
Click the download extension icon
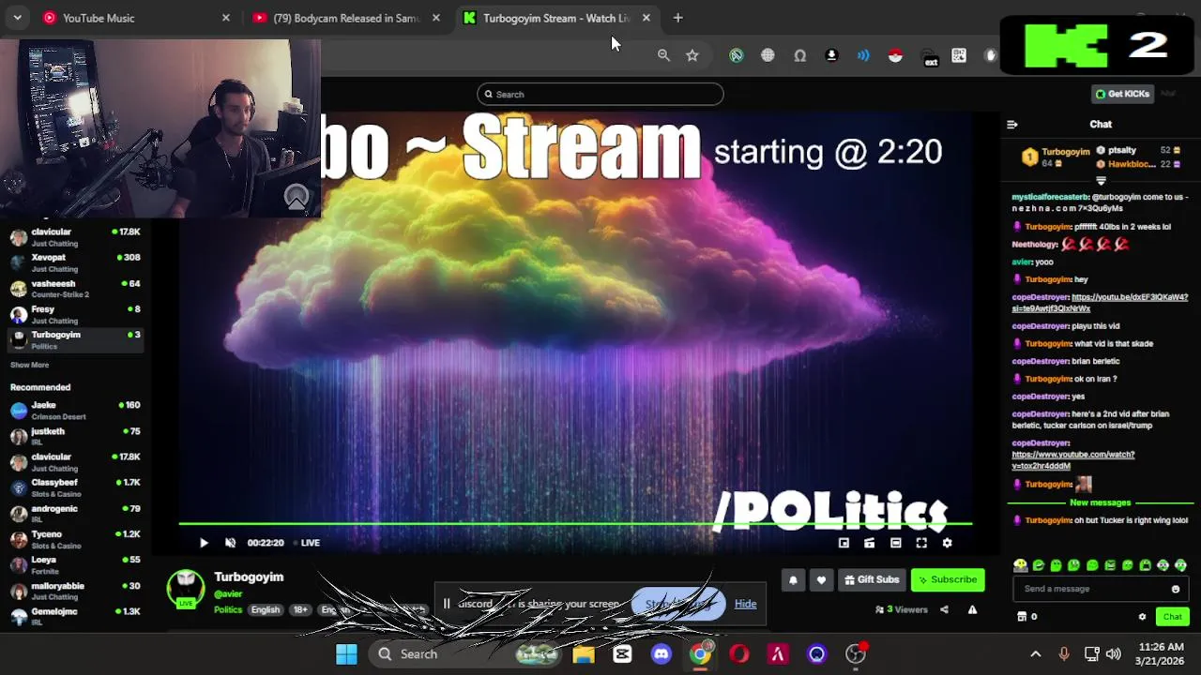831,55
